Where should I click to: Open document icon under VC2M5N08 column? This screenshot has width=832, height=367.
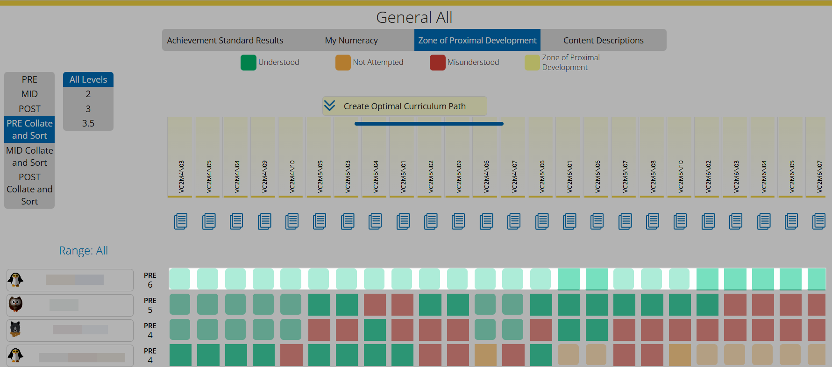pos(653,221)
